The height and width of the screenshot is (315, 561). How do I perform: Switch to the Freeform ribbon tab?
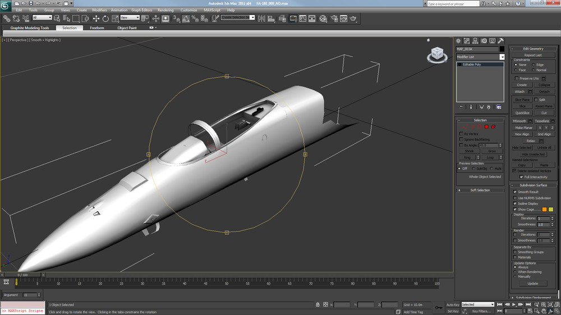point(97,28)
